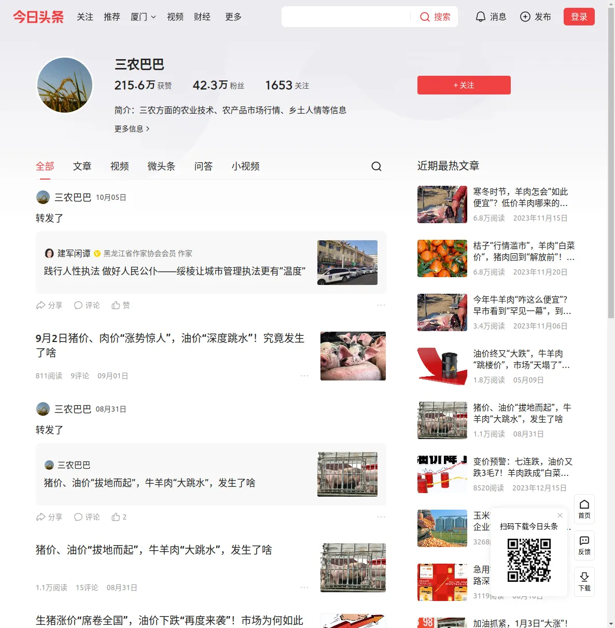Open more options for 10月05日 repost
This screenshot has height=628, width=615.
click(381, 305)
